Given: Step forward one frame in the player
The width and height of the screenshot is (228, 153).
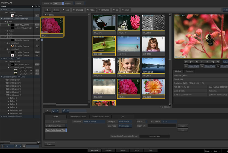Looking at the screenshot, I should (x=207, y=62).
